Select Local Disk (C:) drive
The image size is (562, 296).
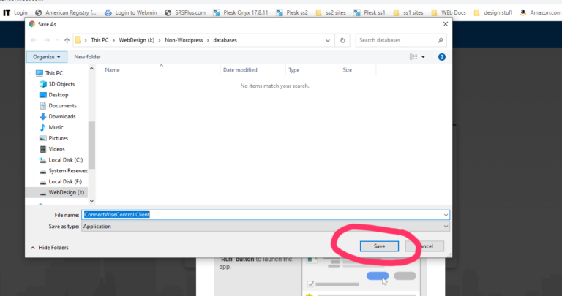click(65, 159)
